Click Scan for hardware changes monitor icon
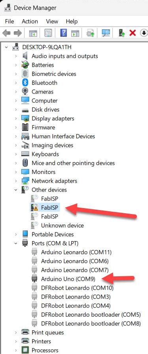The height and width of the screenshot is (354, 148). [106, 33]
